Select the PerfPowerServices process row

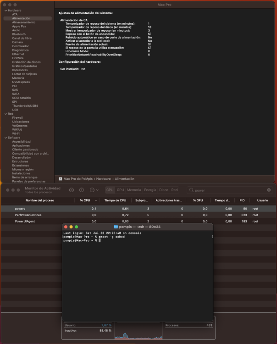coord(138,215)
